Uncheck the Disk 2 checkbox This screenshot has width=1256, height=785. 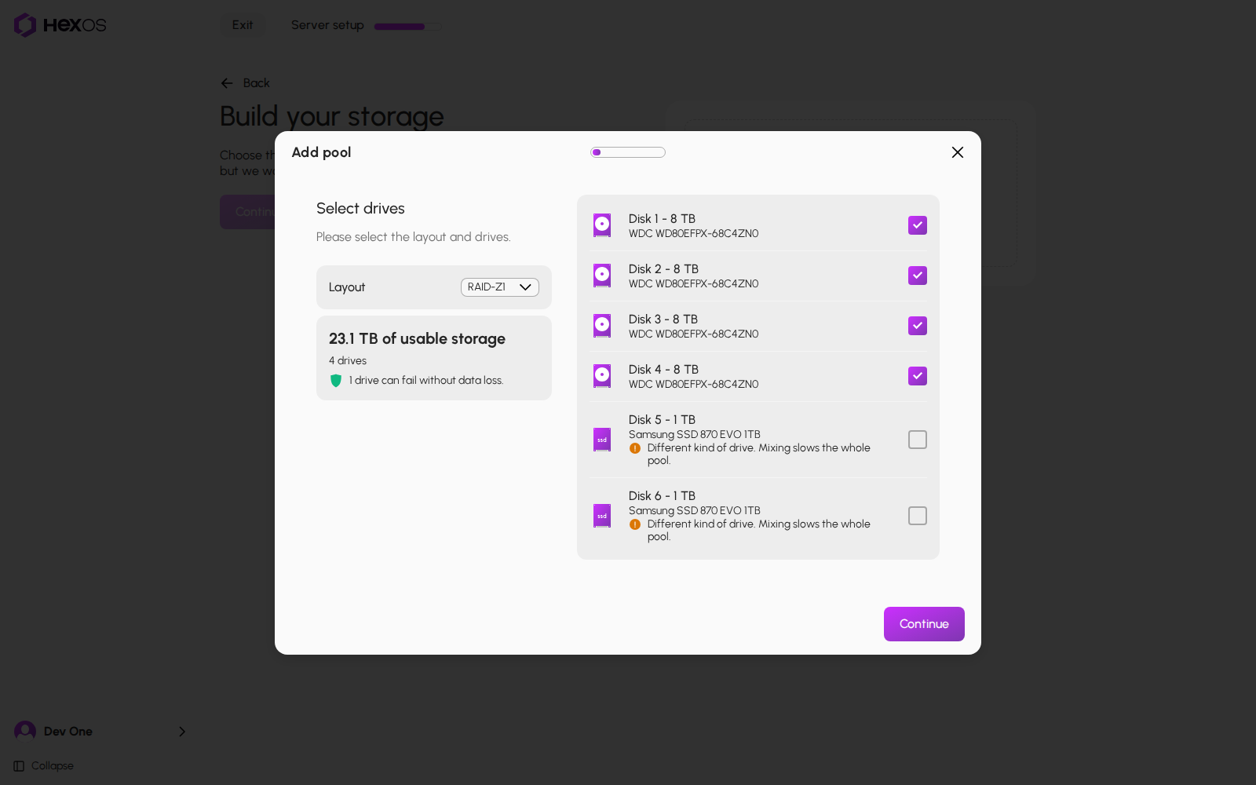[918, 276]
